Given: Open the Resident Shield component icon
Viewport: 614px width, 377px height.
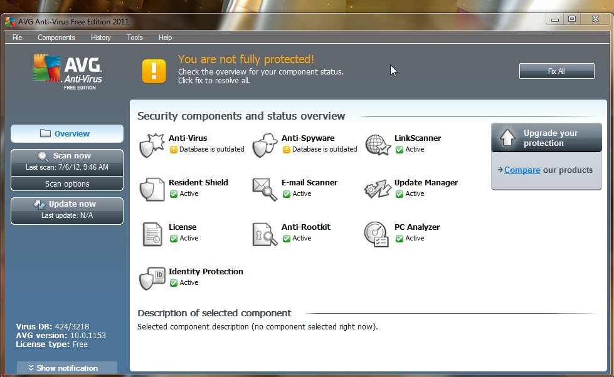Looking at the screenshot, I should pyautogui.click(x=152, y=190).
